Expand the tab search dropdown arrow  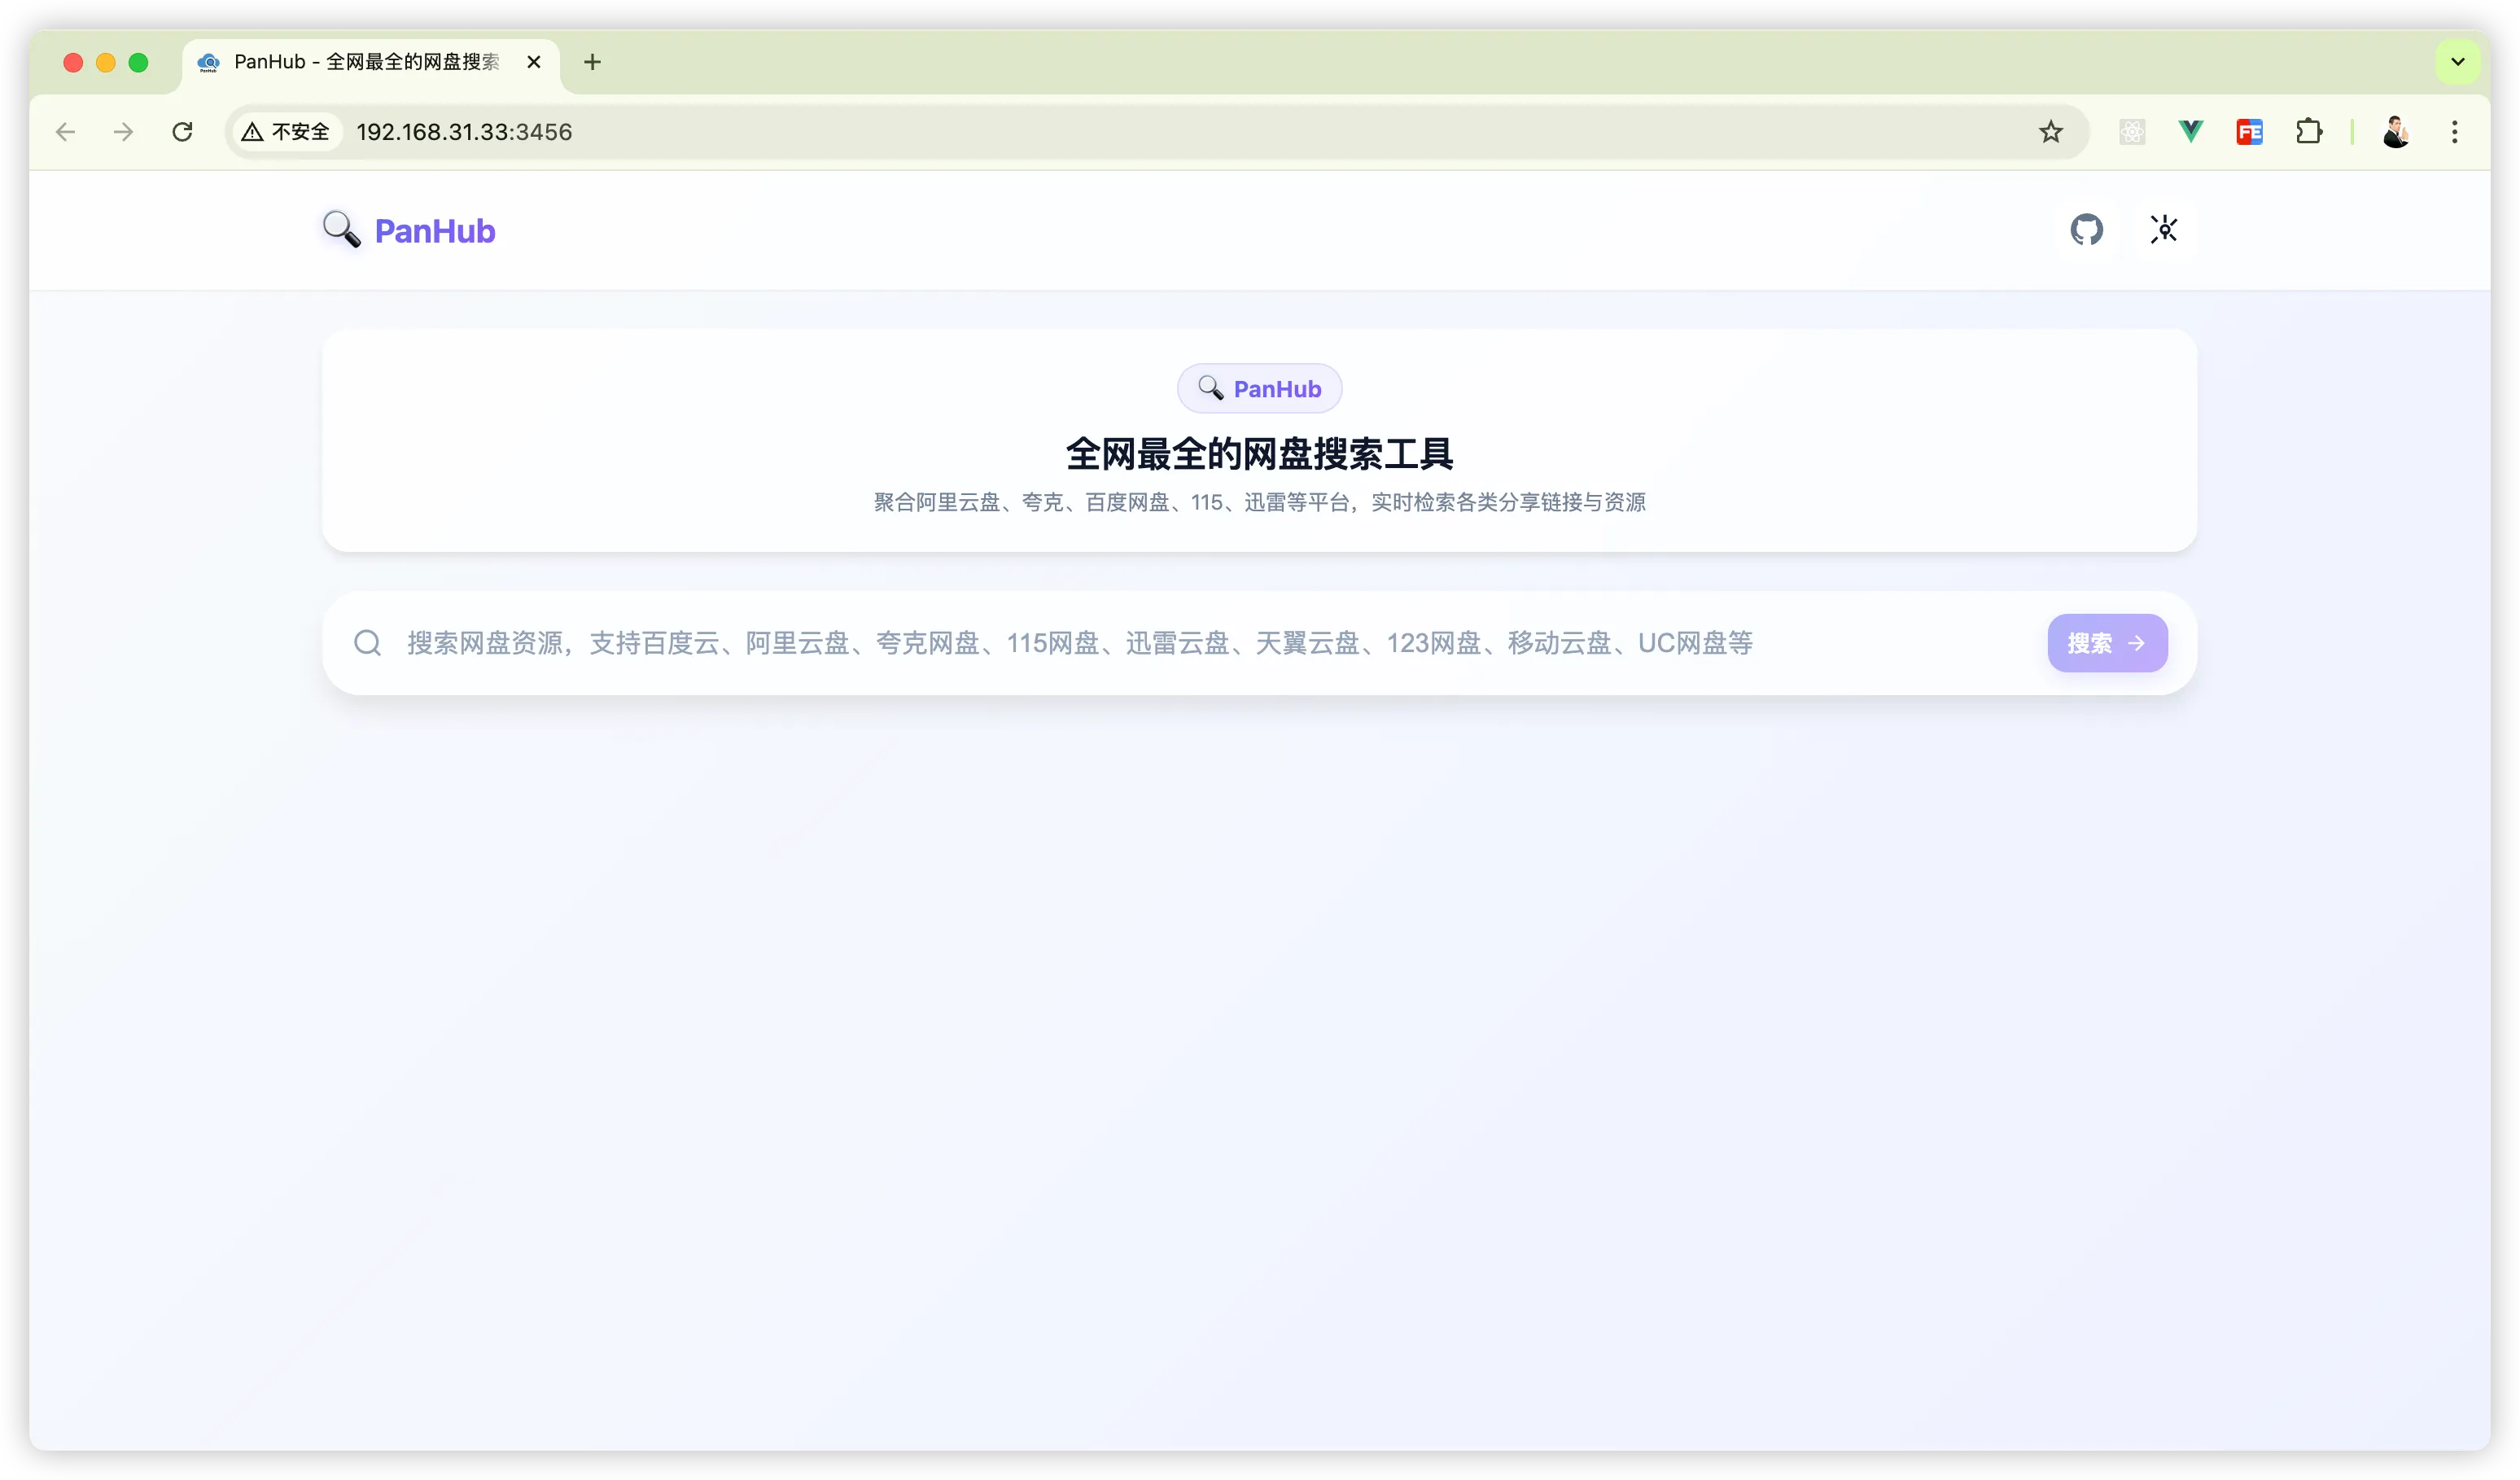pyautogui.click(x=2458, y=62)
